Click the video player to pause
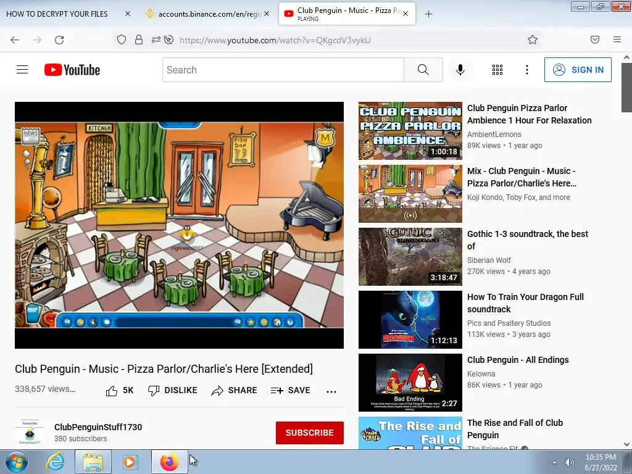This screenshot has height=474, width=632. [x=179, y=225]
